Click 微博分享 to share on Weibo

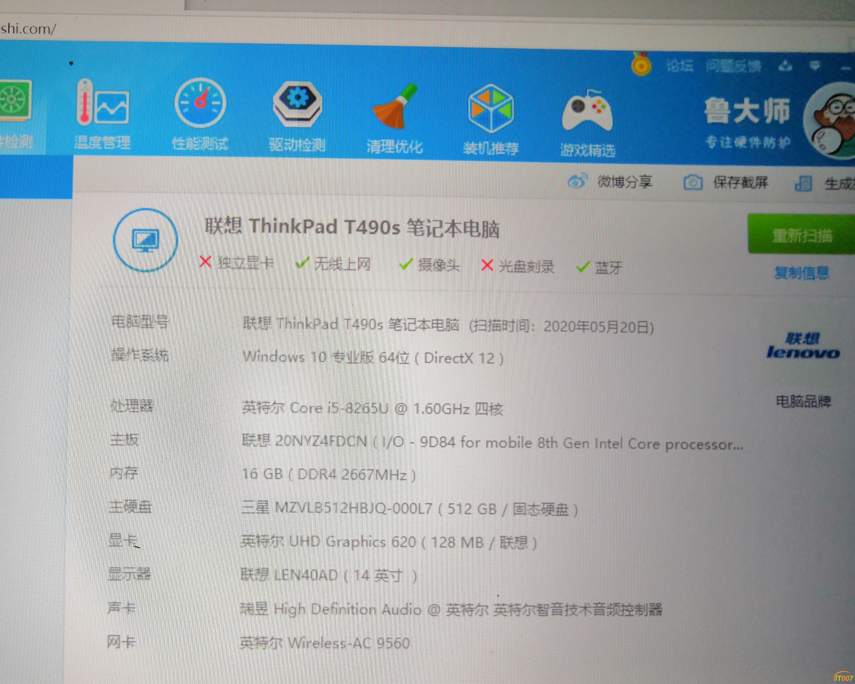[625, 182]
